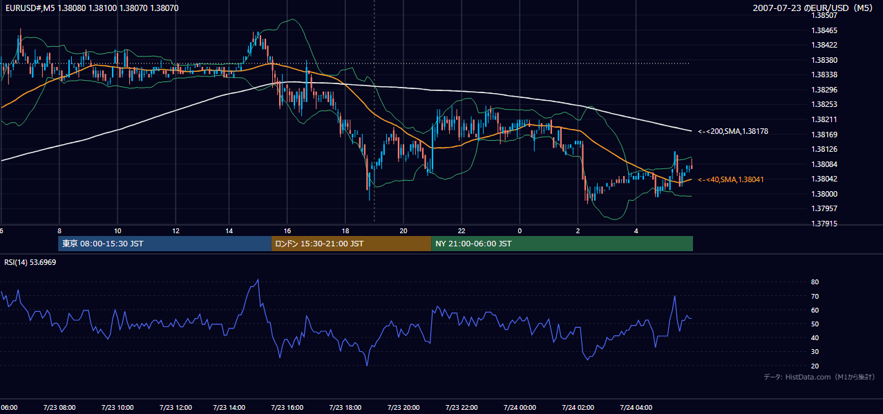Click the 1.38000 price axis label
883x414 pixels.
click(x=824, y=194)
